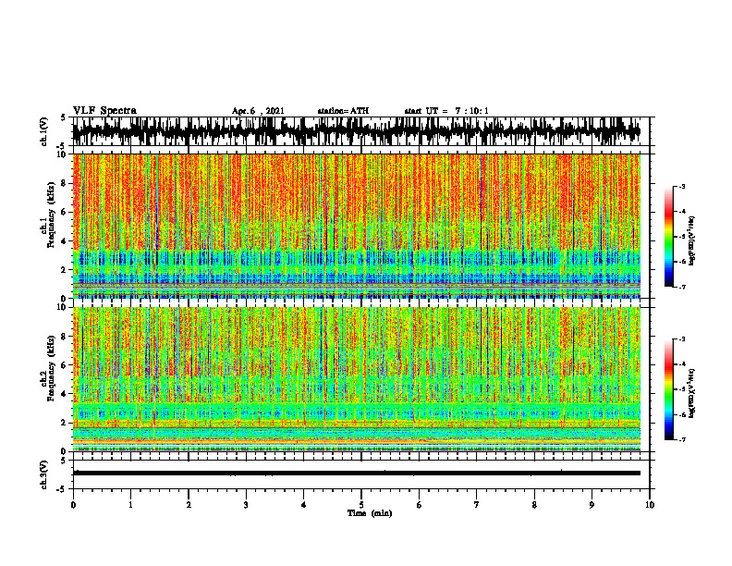Click the "7" minute tick on time axis
Image resolution: width=732 pixels, height=566 pixels.
(477, 505)
